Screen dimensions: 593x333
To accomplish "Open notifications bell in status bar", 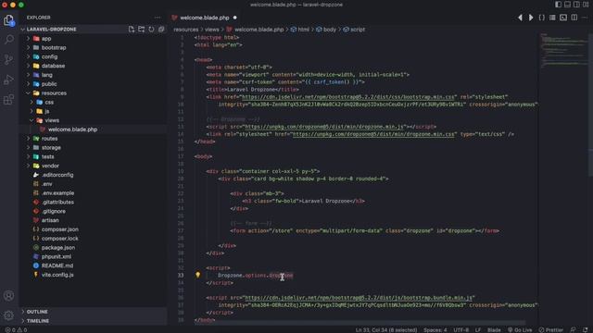I will (585, 329).
